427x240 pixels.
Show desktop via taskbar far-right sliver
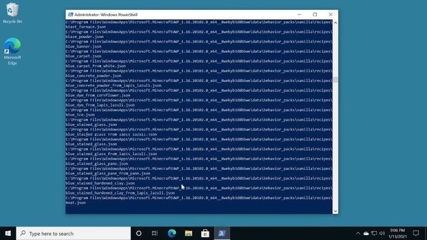[425, 233]
